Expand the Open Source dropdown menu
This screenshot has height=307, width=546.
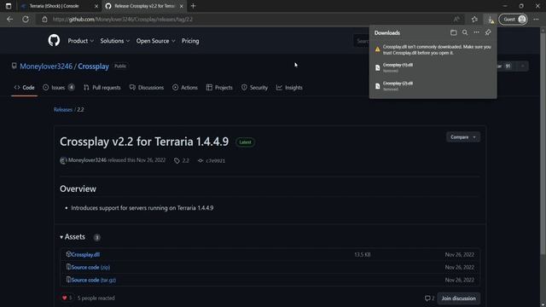[x=155, y=41]
